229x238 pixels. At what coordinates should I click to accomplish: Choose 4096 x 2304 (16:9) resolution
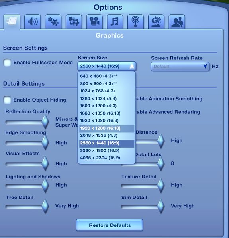point(106,158)
